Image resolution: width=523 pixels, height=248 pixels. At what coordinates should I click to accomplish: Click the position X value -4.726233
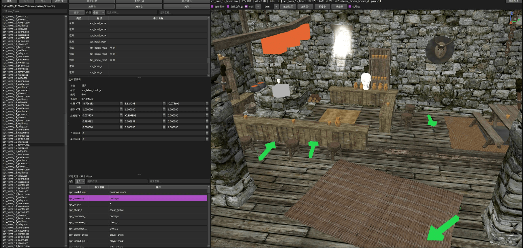pos(101,103)
